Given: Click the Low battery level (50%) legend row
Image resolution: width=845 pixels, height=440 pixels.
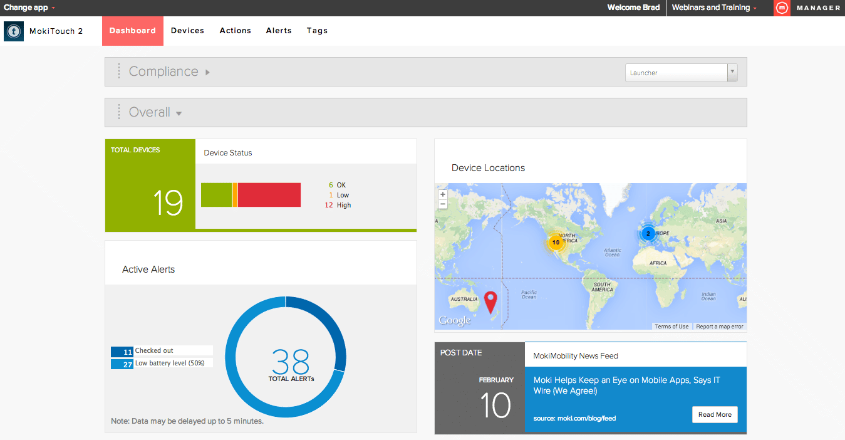Looking at the screenshot, I should pyautogui.click(x=162, y=364).
